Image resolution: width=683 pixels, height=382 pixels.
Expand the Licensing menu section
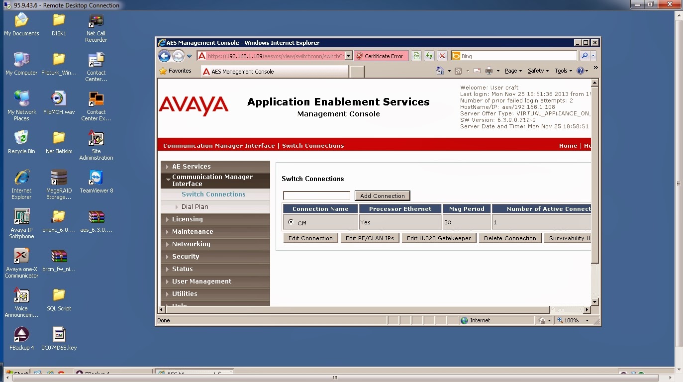(215, 219)
